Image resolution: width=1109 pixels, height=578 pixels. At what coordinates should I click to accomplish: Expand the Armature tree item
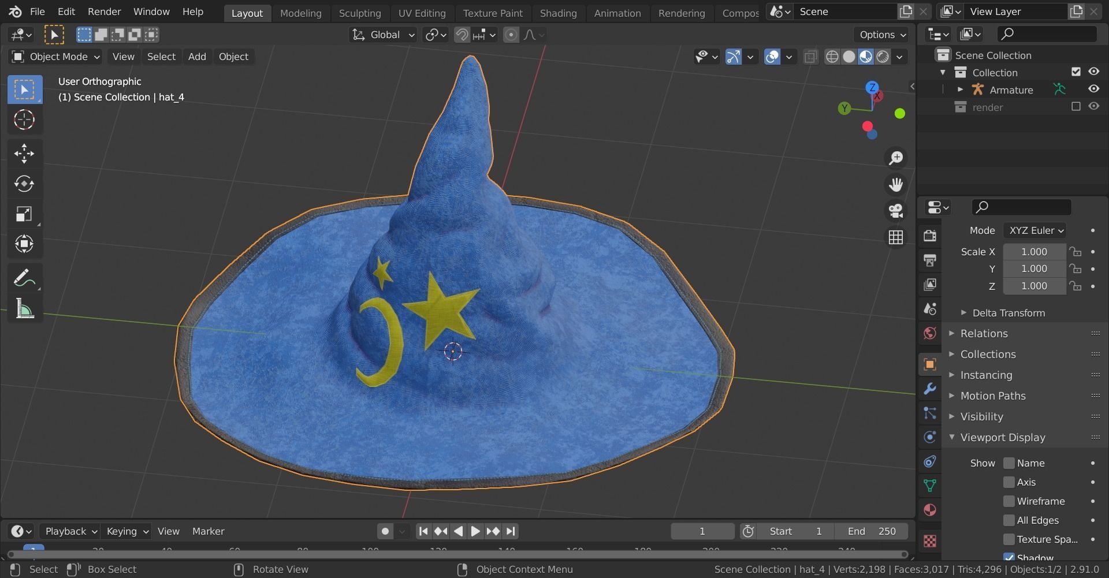coord(960,90)
